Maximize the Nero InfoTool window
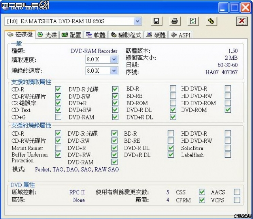 point(234,8)
